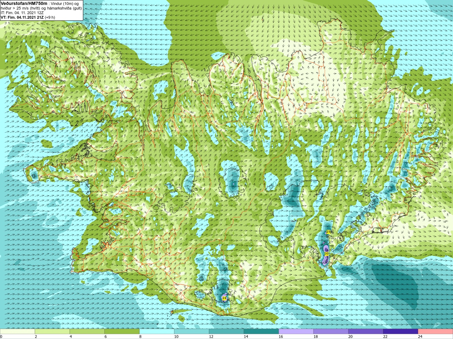Select the yellow gust label 30

pyautogui.click(x=326, y=254)
